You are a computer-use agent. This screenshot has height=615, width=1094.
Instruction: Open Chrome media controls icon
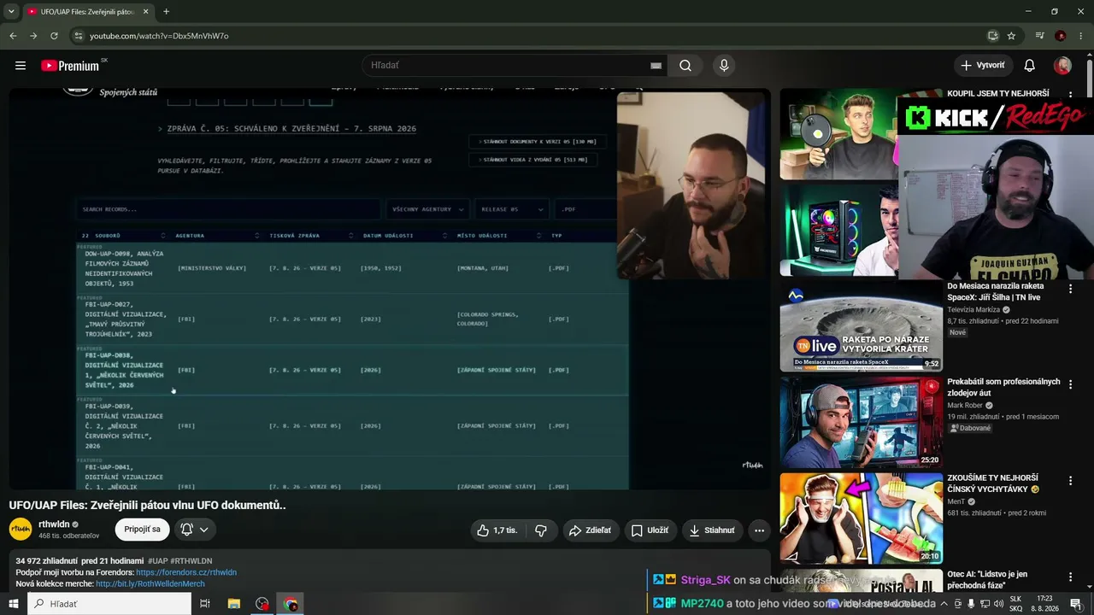(x=1039, y=36)
